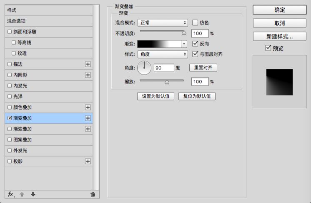Click the 重置对齐 button

point(203,68)
